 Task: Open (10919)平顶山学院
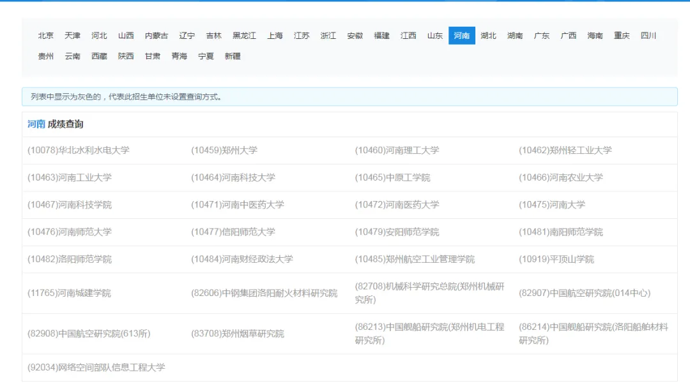pos(556,260)
